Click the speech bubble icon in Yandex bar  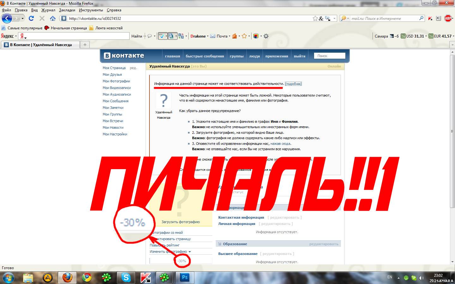[150, 36]
